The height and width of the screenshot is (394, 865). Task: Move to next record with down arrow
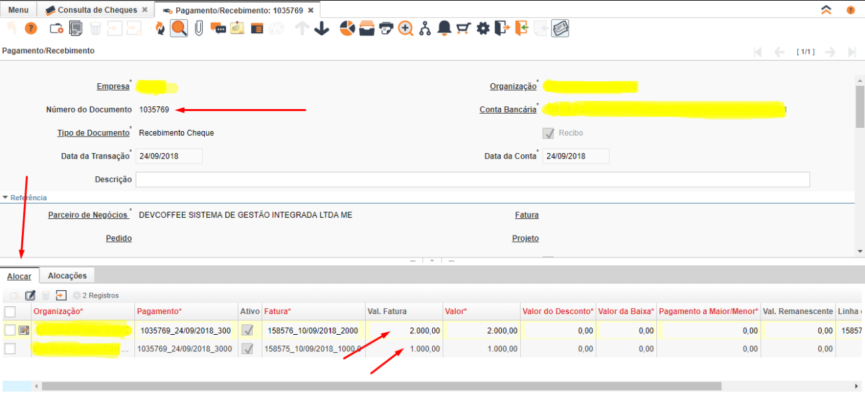coord(322,29)
